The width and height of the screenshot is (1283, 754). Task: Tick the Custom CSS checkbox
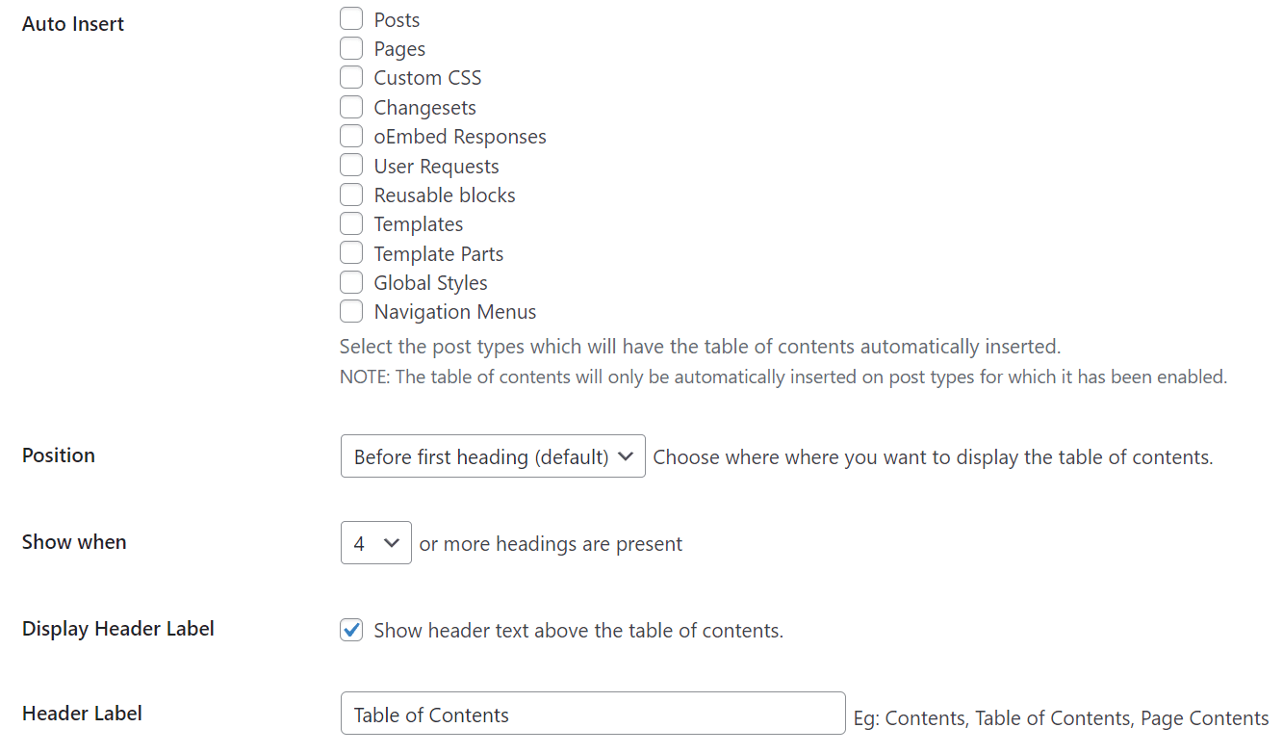[351, 77]
